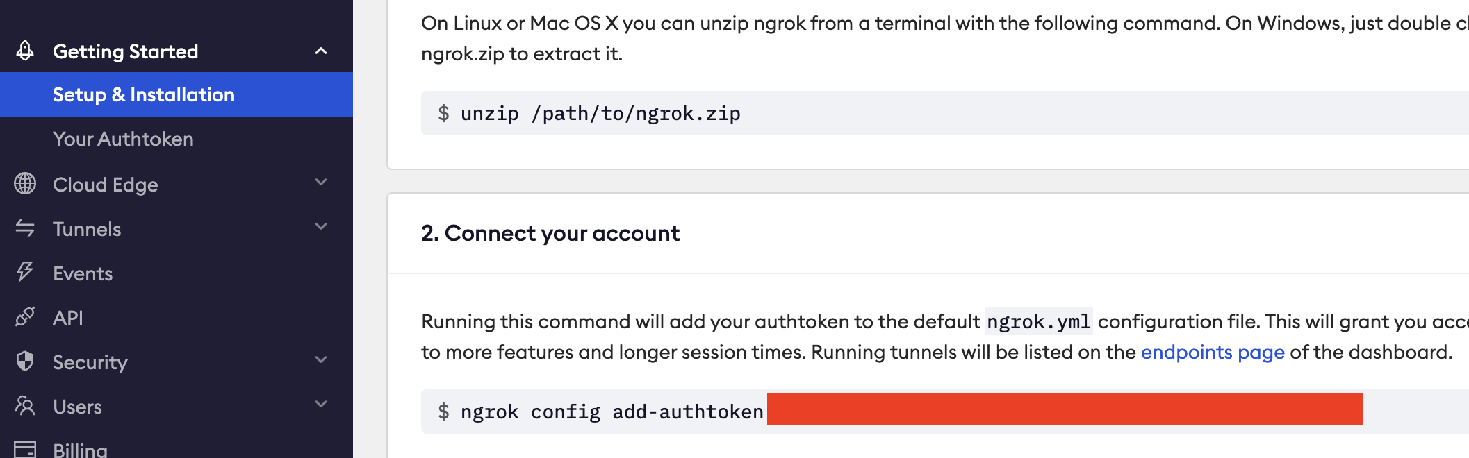
Task: Click the ngrok.yml inline code text
Action: pos(1039,321)
